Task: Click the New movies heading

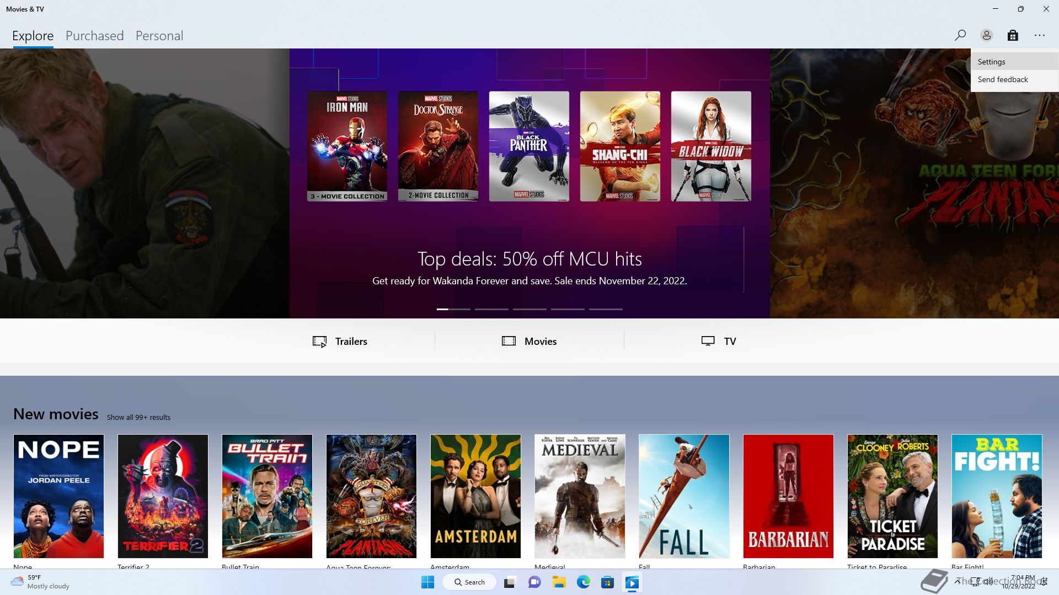Action: coord(56,414)
